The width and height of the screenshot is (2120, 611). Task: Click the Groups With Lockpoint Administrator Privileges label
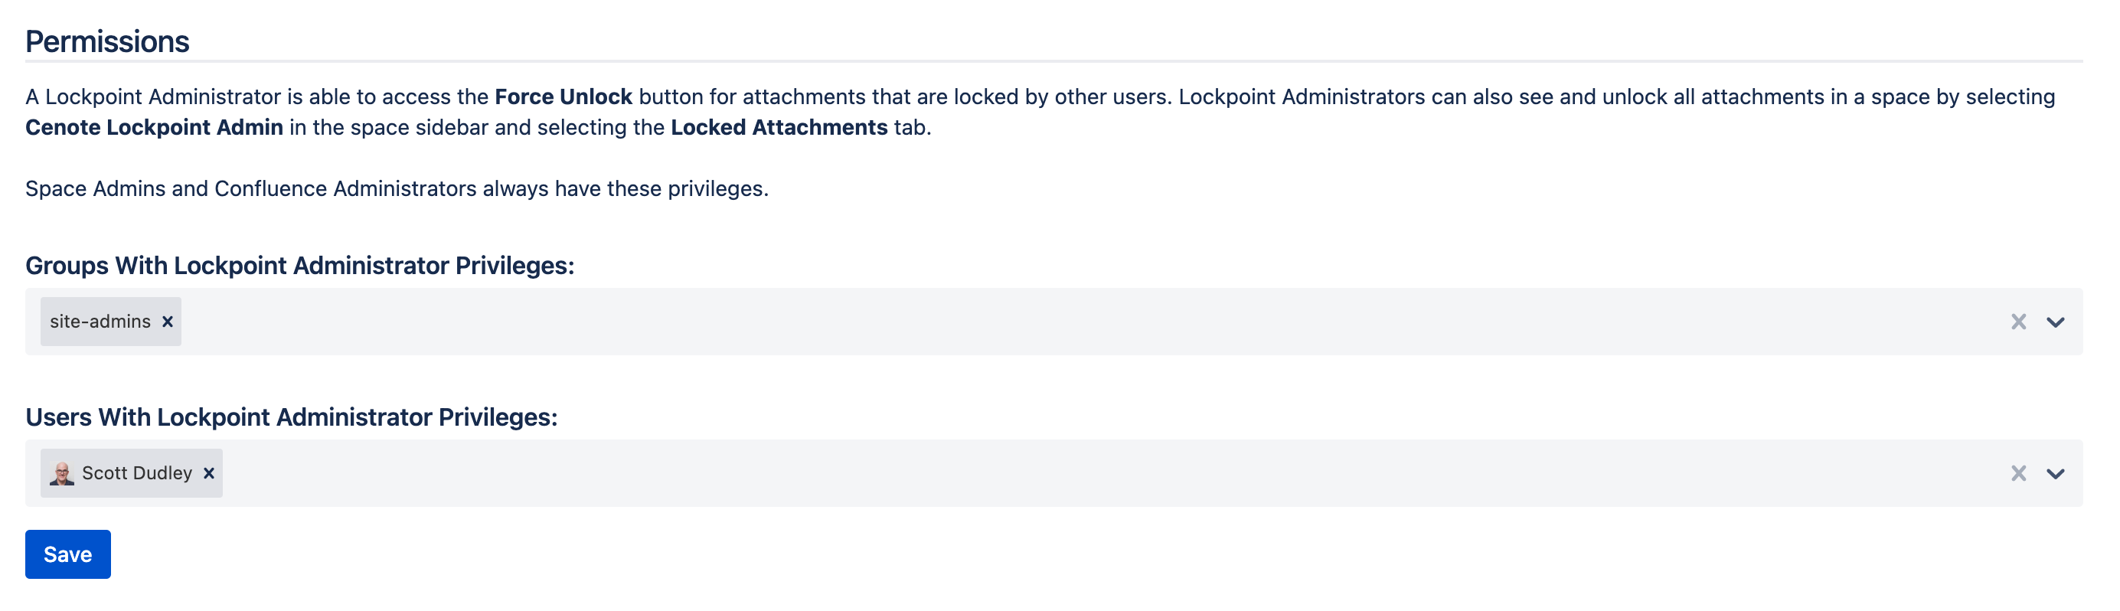(299, 265)
